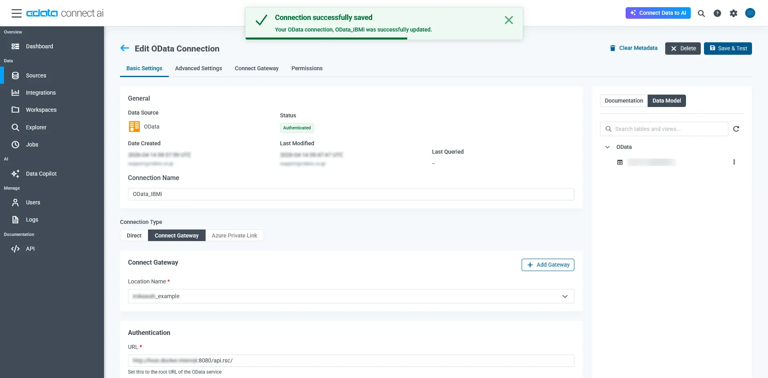This screenshot has width=768, height=378.
Task: Click the Search tables and views box
Action: click(x=664, y=129)
